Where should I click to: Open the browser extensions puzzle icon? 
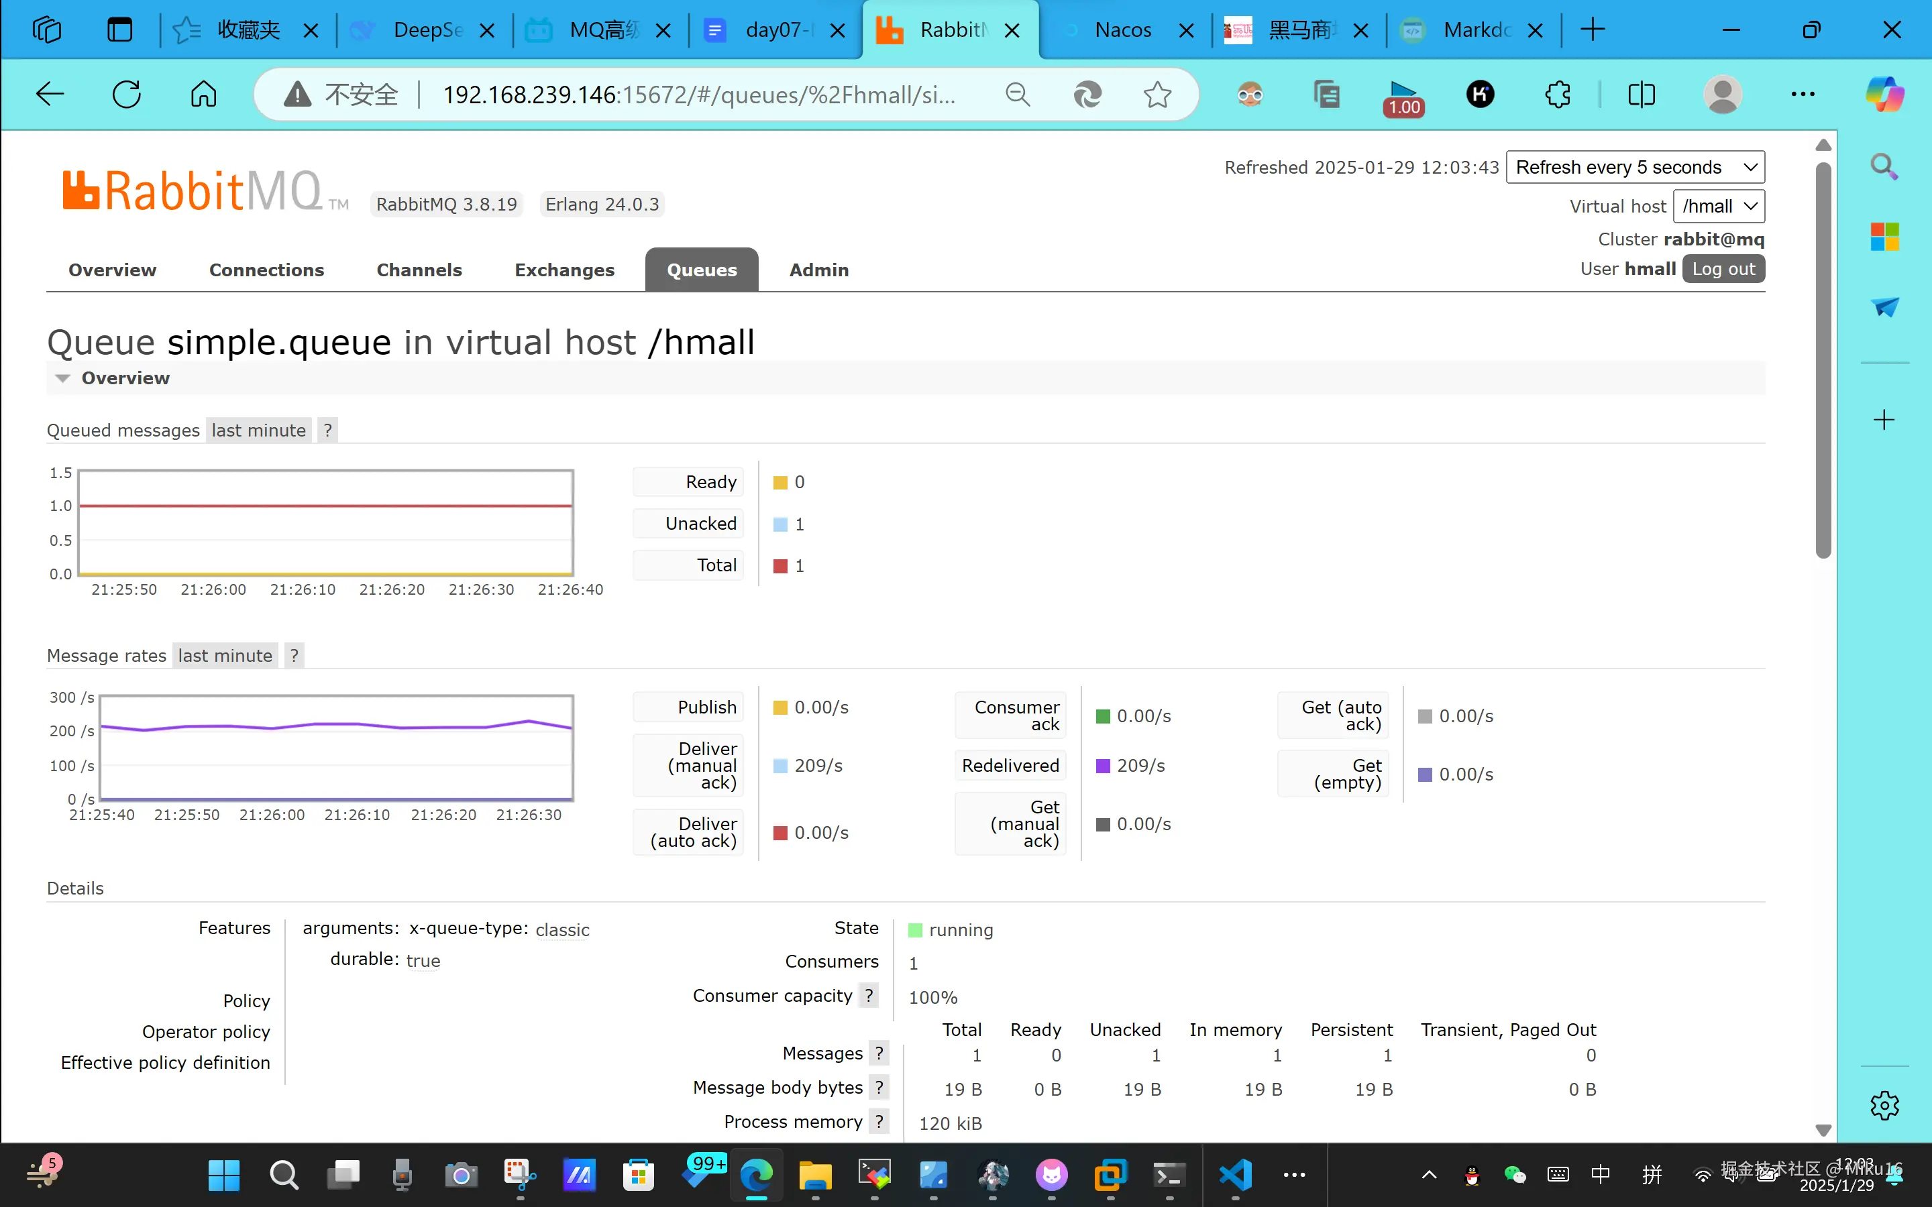tap(1557, 95)
